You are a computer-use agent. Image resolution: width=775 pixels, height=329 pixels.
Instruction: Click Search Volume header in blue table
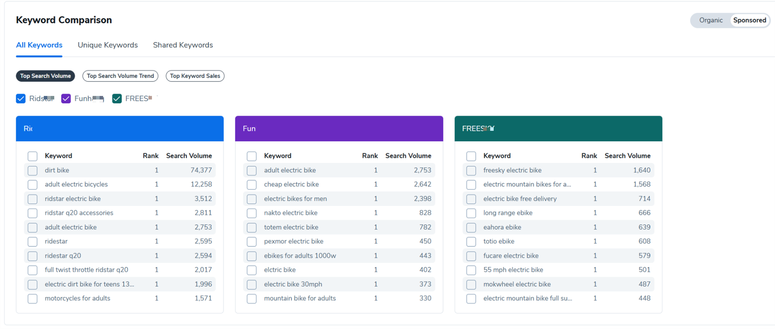189,156
